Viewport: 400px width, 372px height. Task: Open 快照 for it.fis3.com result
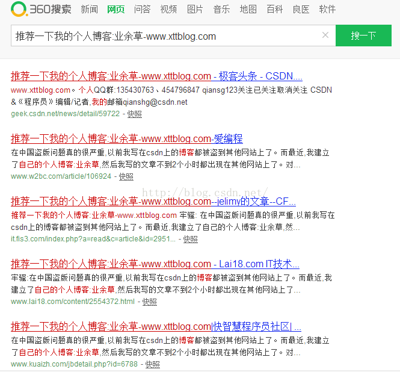(x=190, y=239)
